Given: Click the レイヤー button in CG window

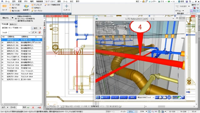Looking at the screenshot, I should tap(105, 98).
